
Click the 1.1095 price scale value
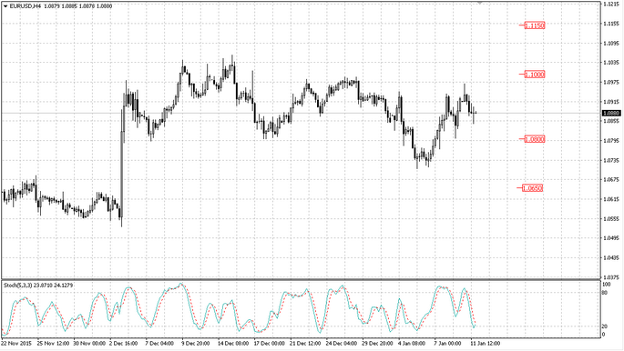pos(611,43)
